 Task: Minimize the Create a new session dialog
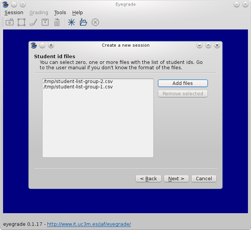pos(199,46)
